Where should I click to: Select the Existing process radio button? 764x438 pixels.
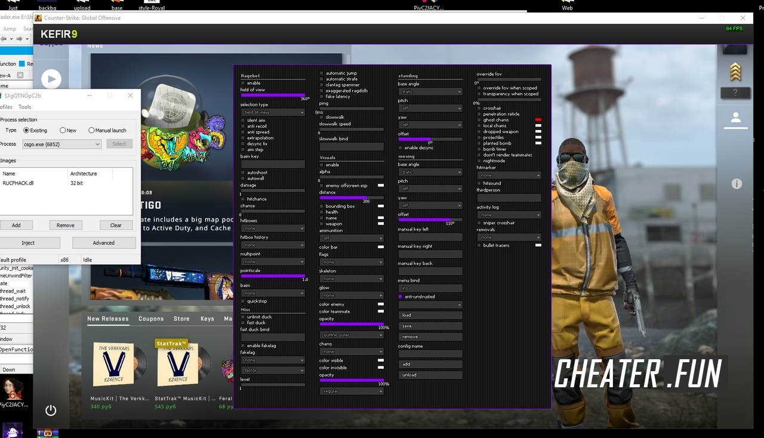click(26, 130)
